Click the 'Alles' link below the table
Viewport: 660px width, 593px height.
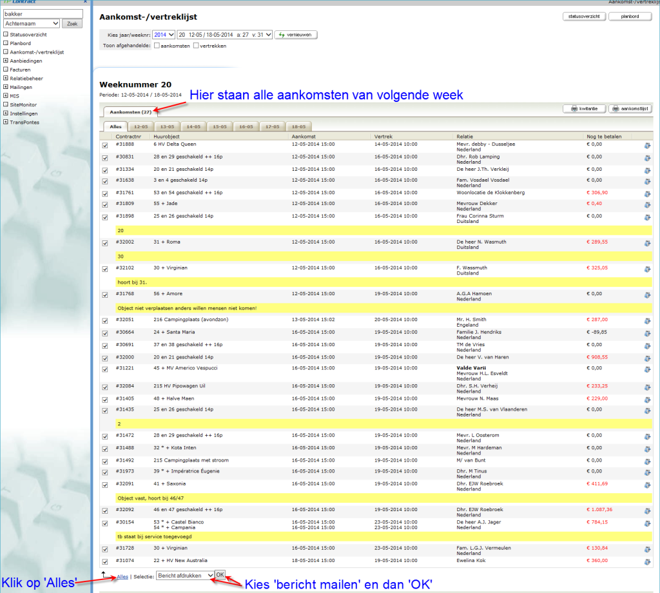coord(122,576)
